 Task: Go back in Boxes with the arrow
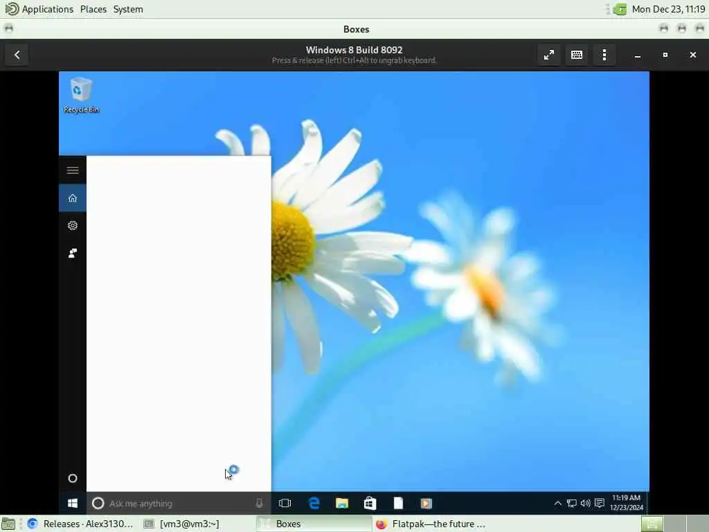(x=17, y=55)
